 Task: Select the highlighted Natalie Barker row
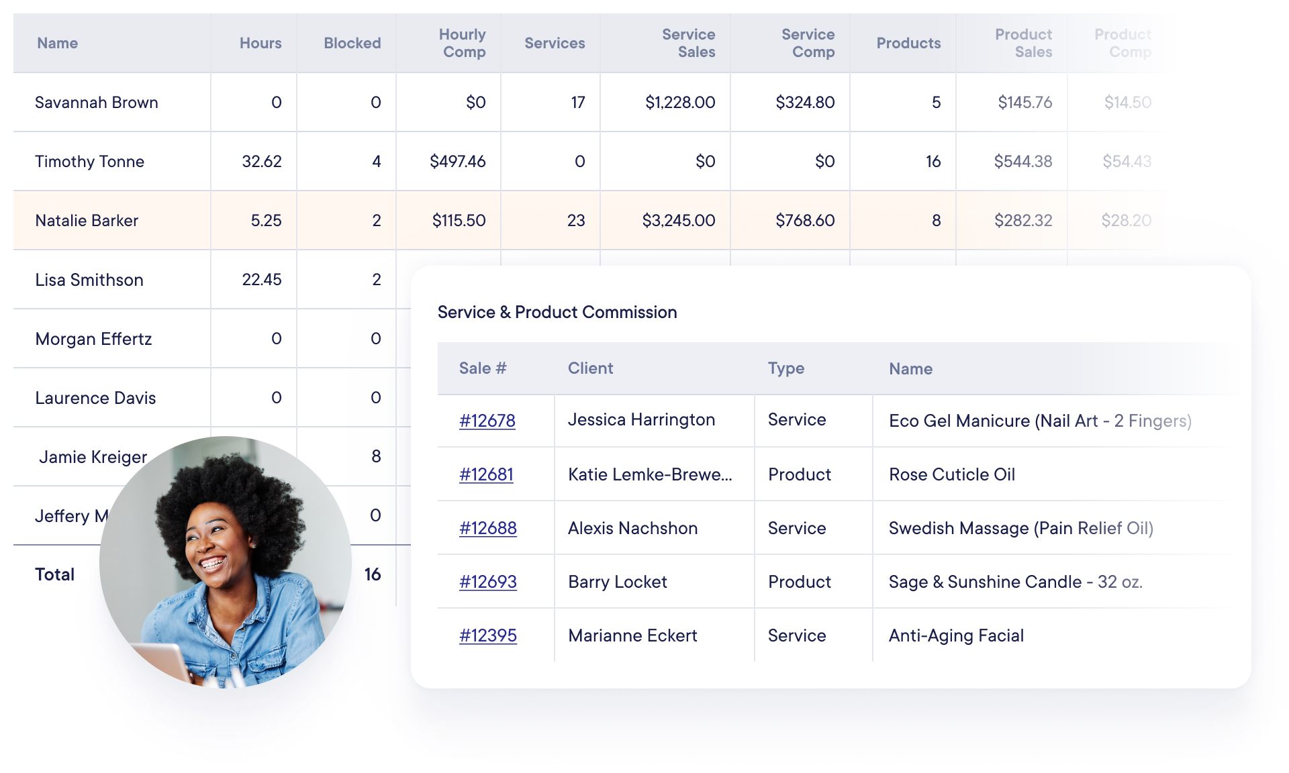coord(87,220)
